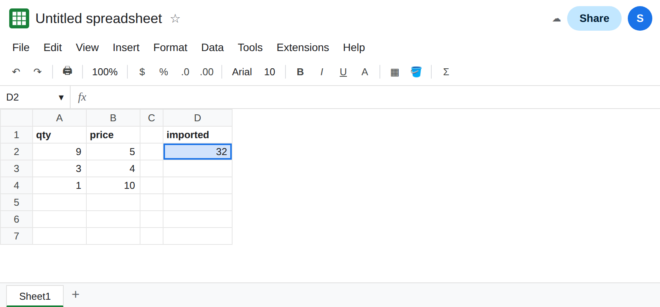The height and width of the screenshot is (307, 660).
Task: Insert a function with the sigma icon
Action: [446, 72]
